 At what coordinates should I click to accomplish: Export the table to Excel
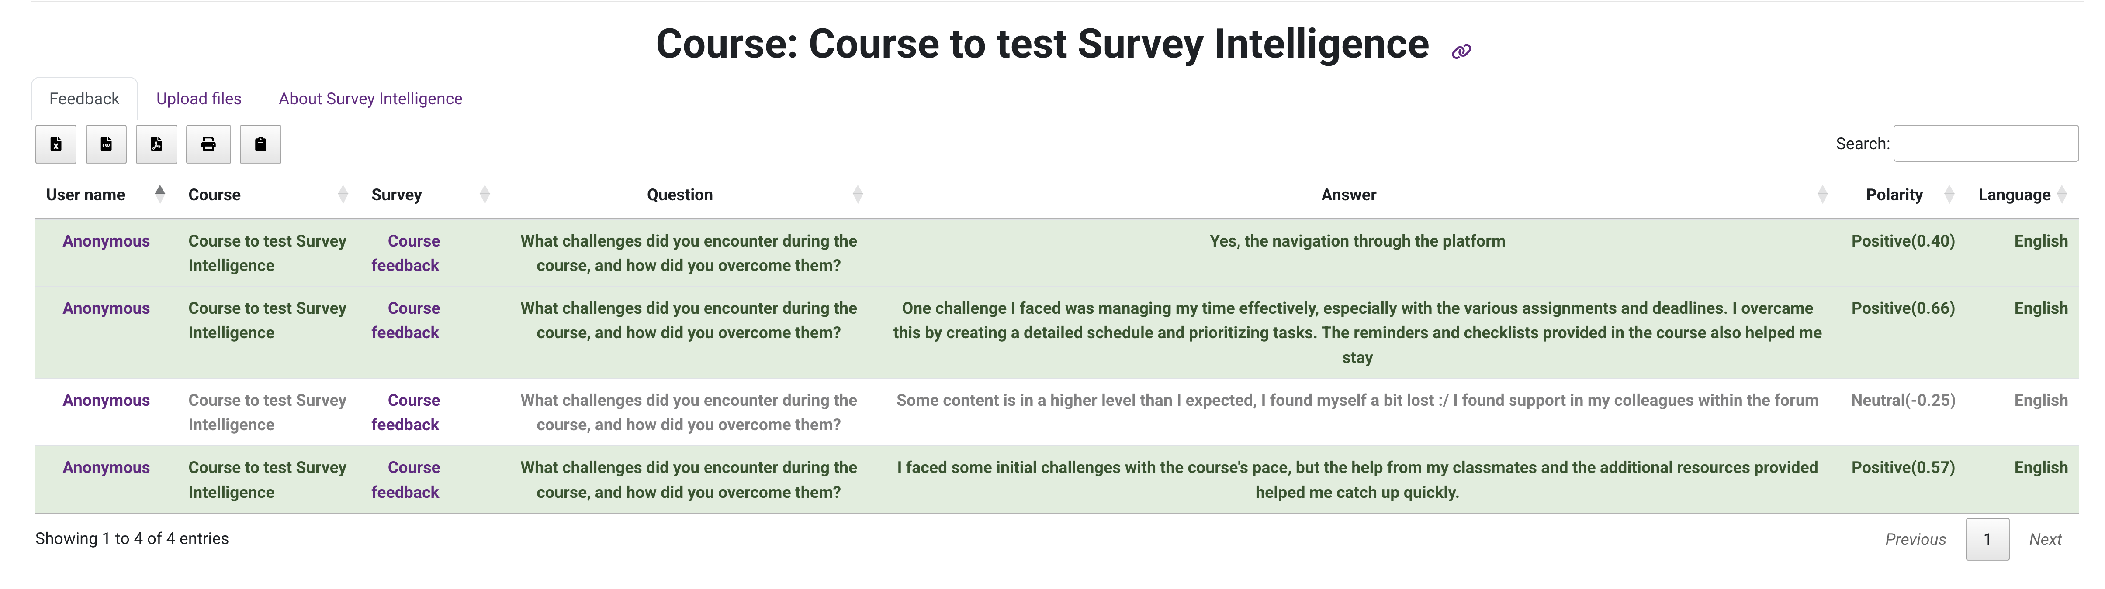tap(55, 144)
